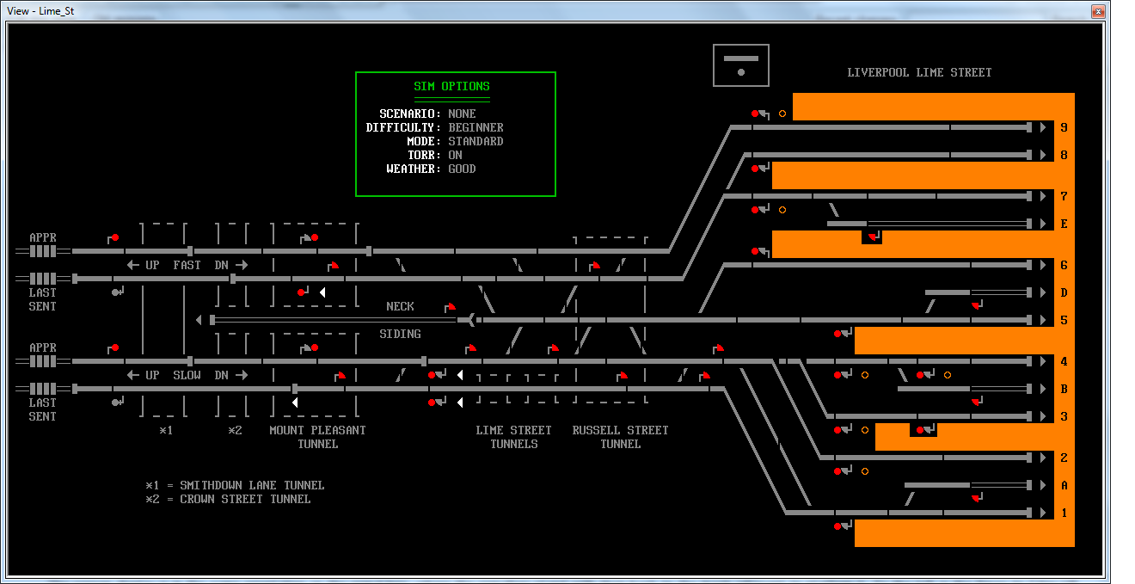Screen dimensions: 1135x584
Task: Click the SCENARIO value NONE
Action: (462, 114)
